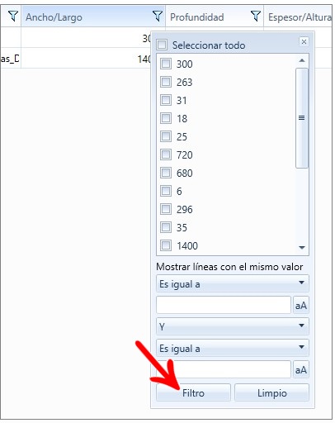Screen dimensions: 335x423
Task: Toggle case sensitivity aA for first value
Action: pos(301,305)
